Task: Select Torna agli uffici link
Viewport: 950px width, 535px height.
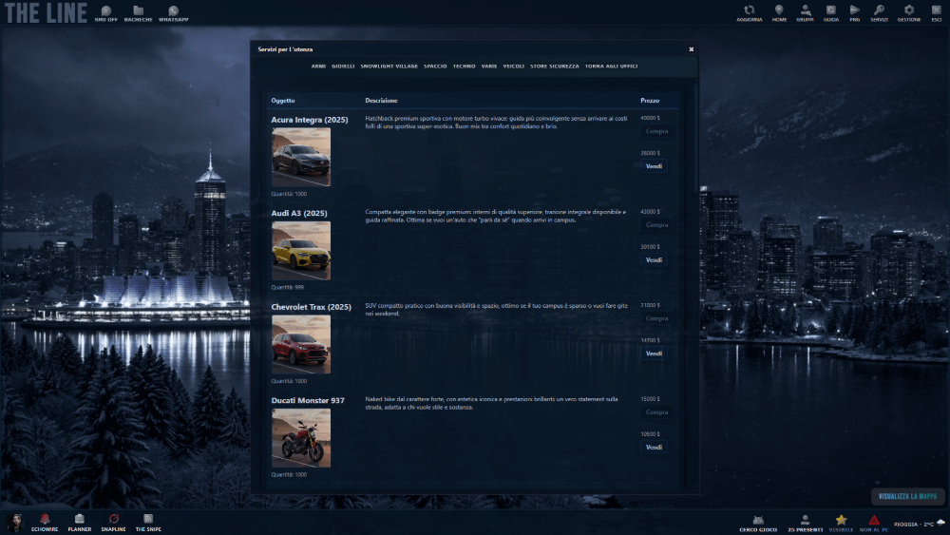Action: coord(611,66)
